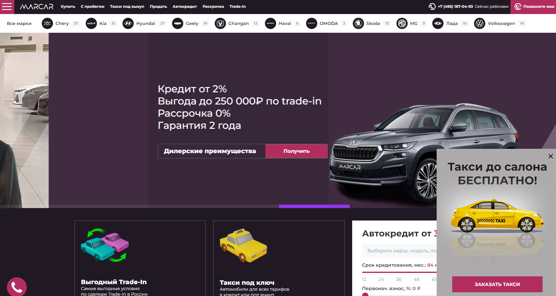Click the round phone call icon
The image size is (556, 296).
coord(17,287)
